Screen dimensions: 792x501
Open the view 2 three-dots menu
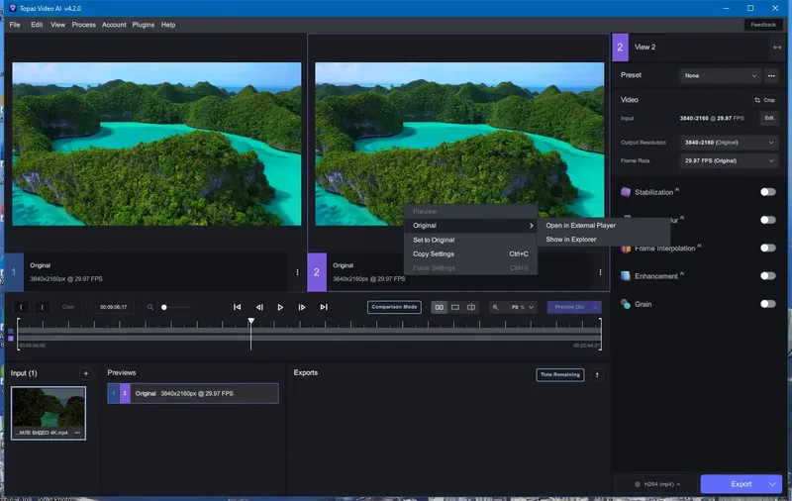(600, 271)
